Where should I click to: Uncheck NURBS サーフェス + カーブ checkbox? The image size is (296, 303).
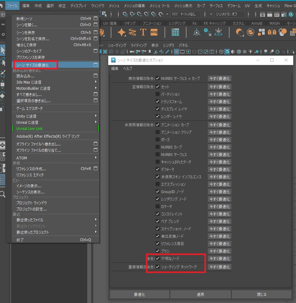(157, 78)
